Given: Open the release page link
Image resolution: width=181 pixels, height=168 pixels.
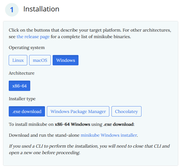Looking at the screenshot, I should pyautogui.click(x=33, y=37).
